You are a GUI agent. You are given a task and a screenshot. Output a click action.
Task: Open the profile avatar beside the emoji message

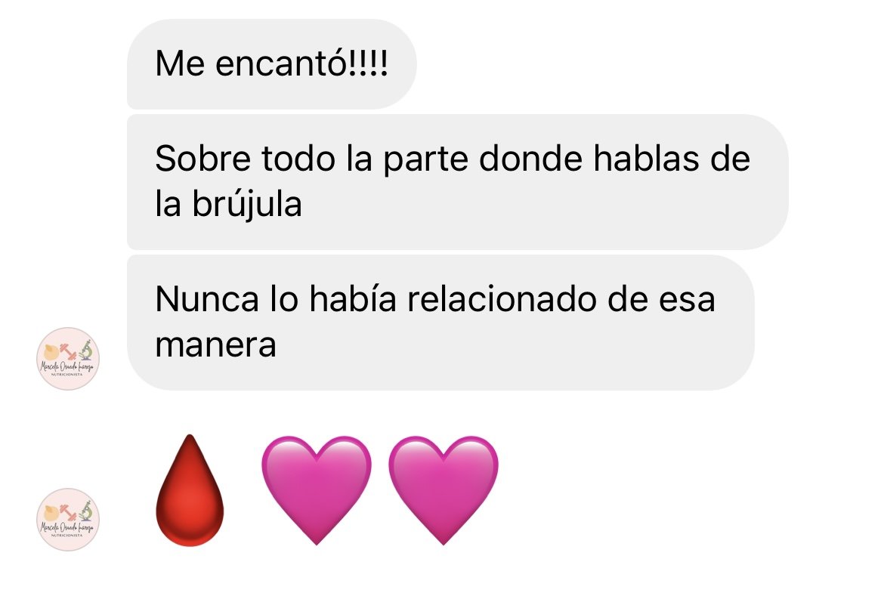point(68,519)
